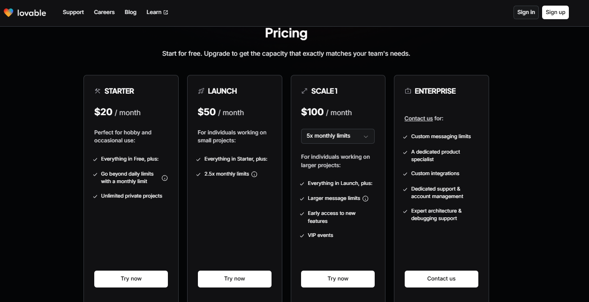Click the chevron arrow in the Scale dropdown
Image resolution: width=589 pixels, height=302 pixels.
click(366, 137)
